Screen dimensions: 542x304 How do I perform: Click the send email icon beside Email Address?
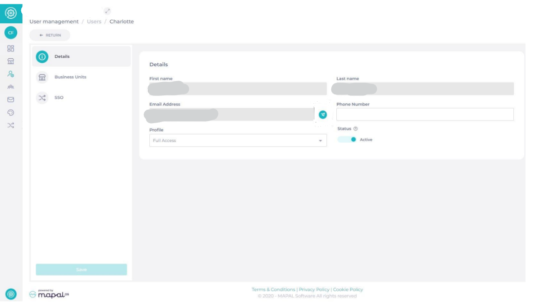[322, 115]
